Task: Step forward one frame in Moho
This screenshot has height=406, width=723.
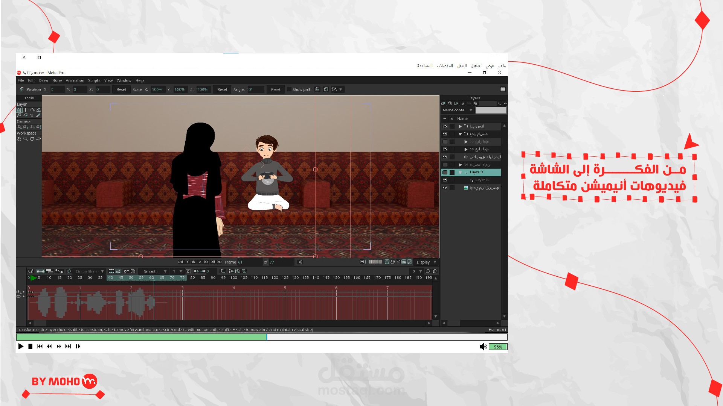Action: pos(206,262)
